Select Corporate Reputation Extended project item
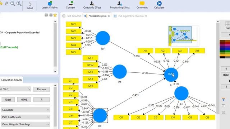Screen dimensions: 230x129 (x=20, y=33)
